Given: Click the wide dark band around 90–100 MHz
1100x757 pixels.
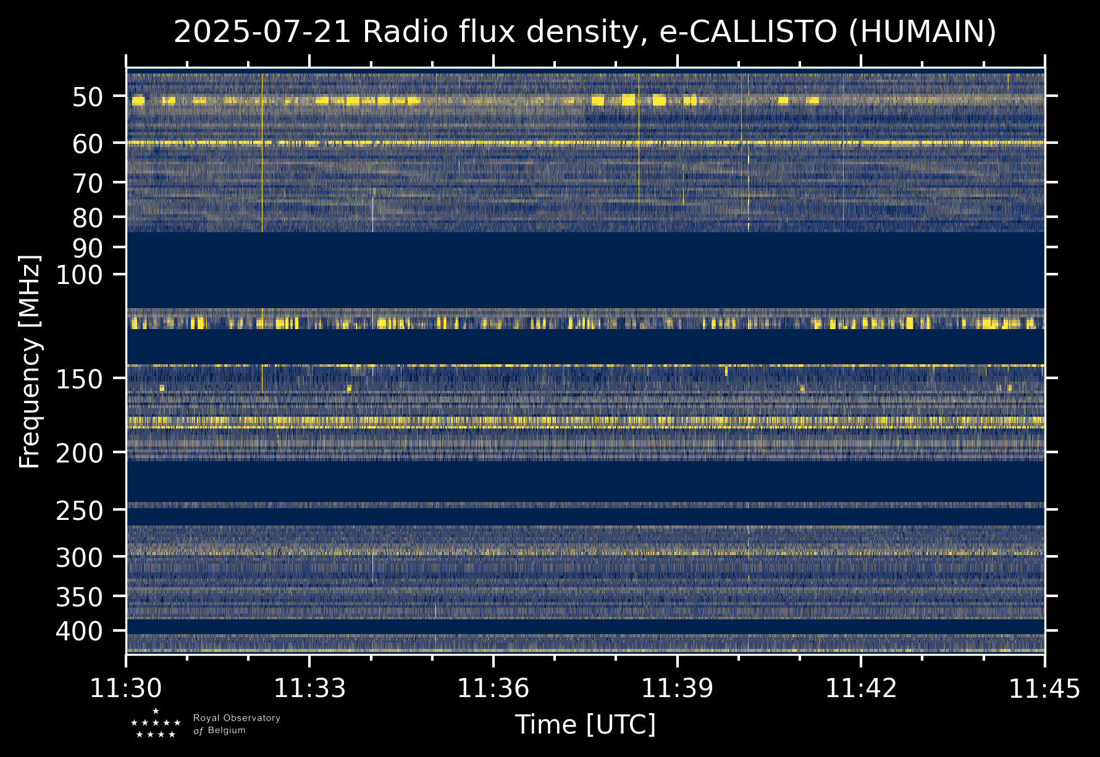Looking at the screenshot, I should (x=585, y=270).
